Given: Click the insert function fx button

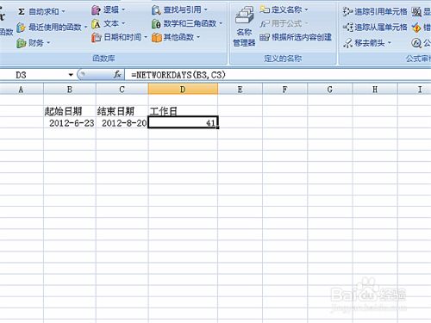Looking at the screenshot, I should [x=117, y=75].
